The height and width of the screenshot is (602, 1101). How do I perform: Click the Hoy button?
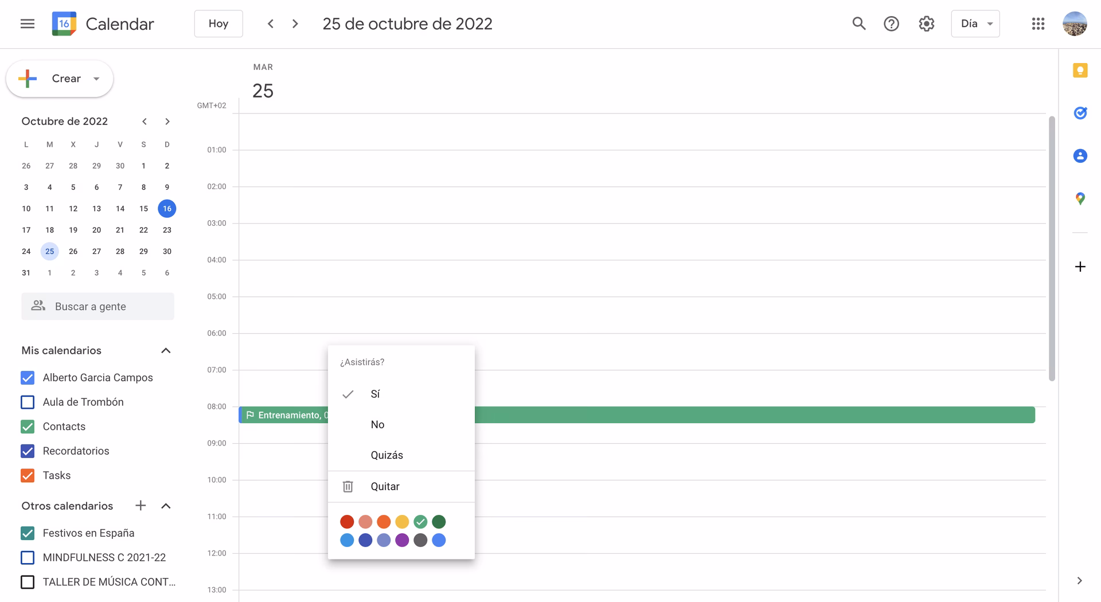(218, 24)
